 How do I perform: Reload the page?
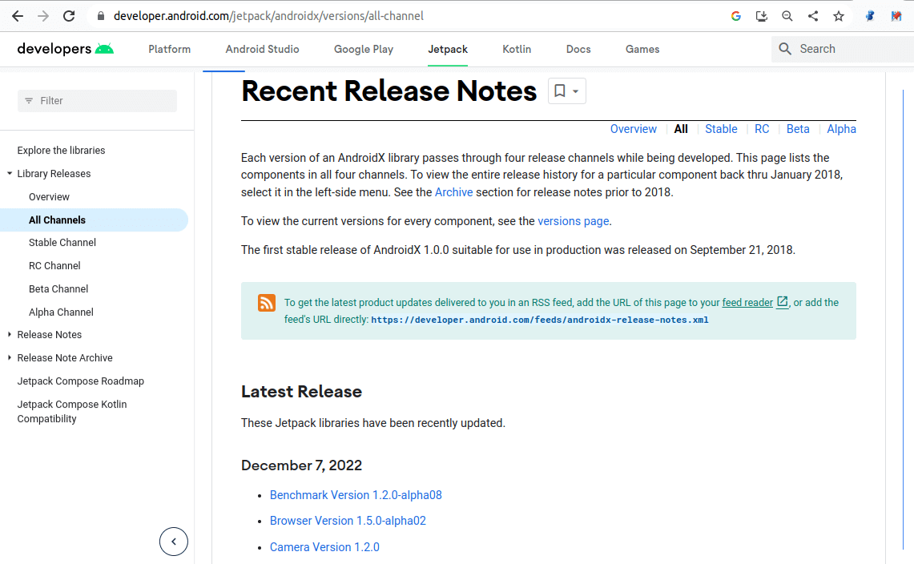tap(68, 15)
